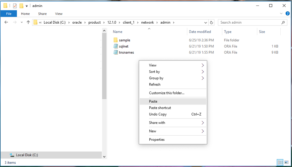Click the search magnifier icon
The width and height of the screenshot is (292, 167).
pos(283,22)
